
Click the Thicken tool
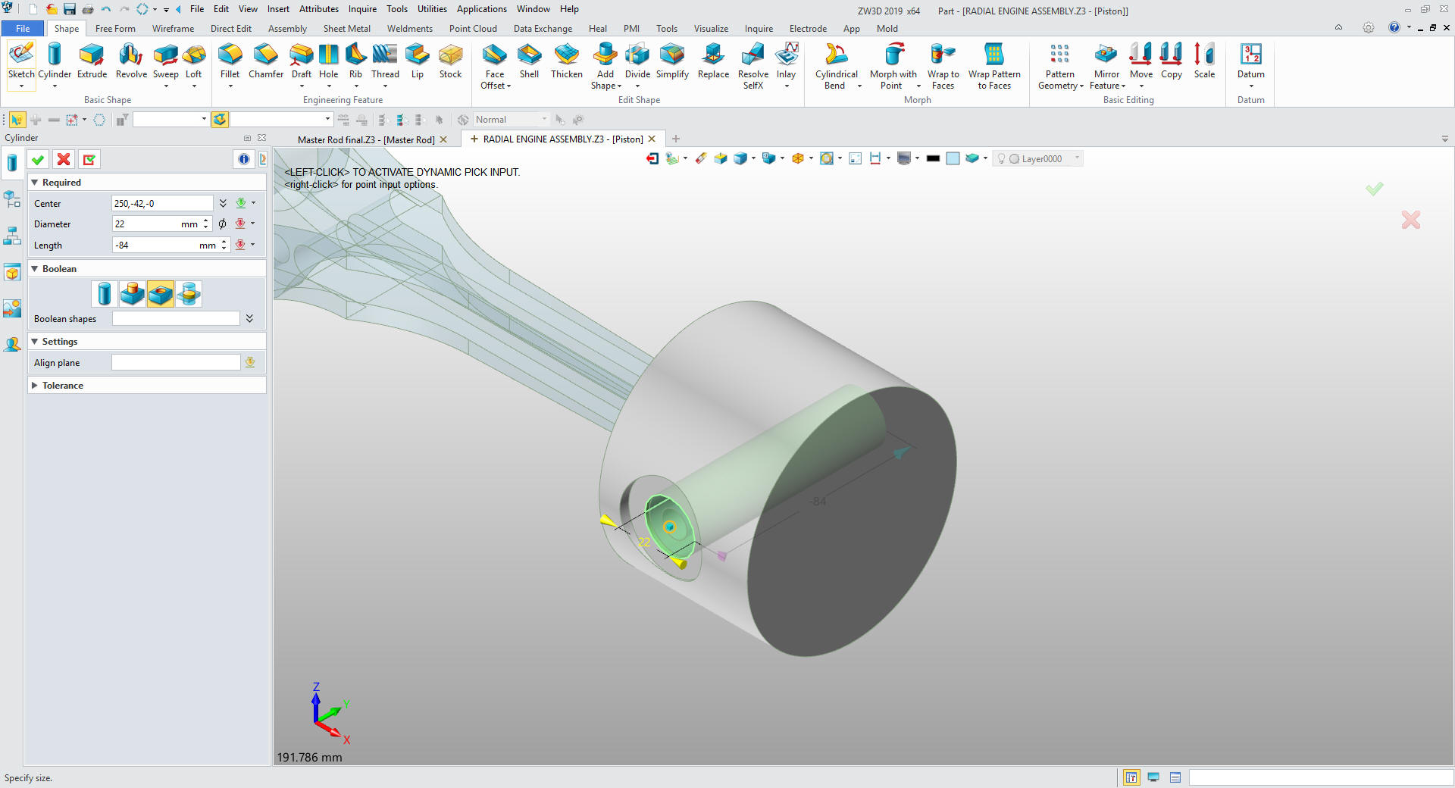tap(566, 61)
